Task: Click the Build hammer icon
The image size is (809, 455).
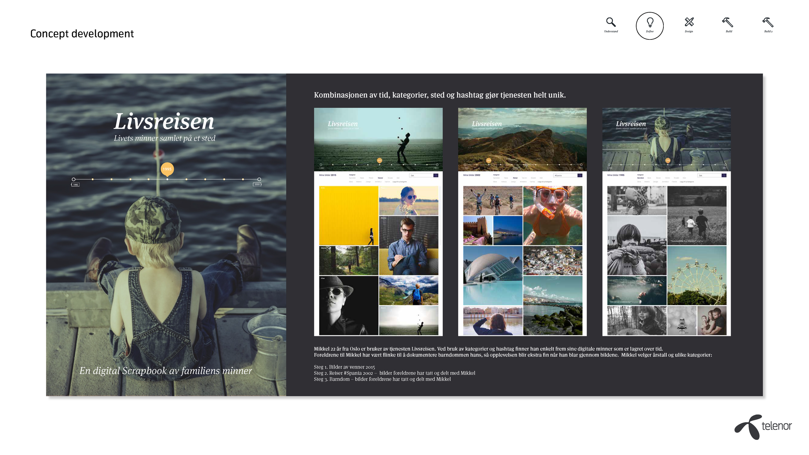Action: [727, 22]
